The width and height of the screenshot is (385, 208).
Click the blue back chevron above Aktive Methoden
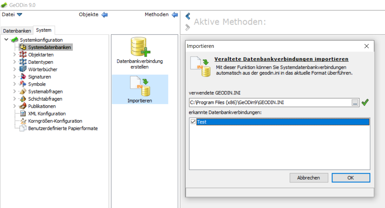click(x=188, y=16)
